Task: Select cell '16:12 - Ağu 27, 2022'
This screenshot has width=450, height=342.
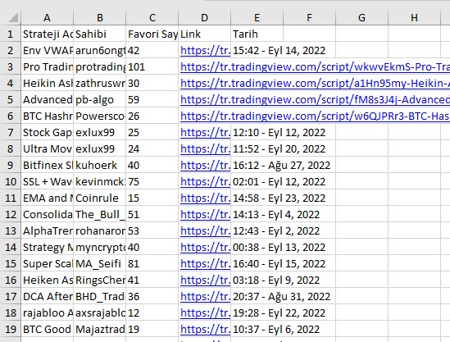Action: (x=281, y=166)
